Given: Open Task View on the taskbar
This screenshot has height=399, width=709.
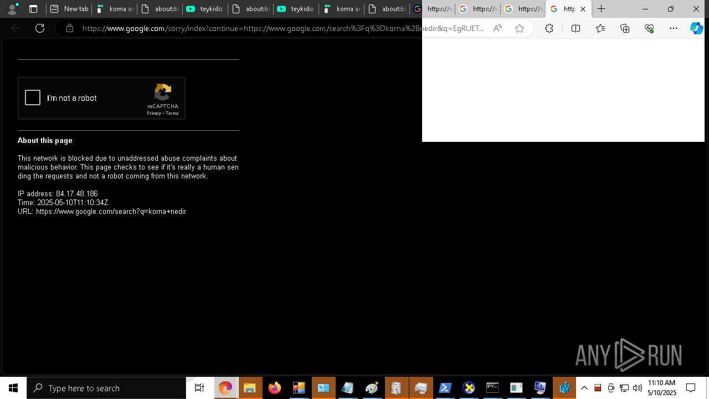Looking at the screenshot, I should (199, 388).
